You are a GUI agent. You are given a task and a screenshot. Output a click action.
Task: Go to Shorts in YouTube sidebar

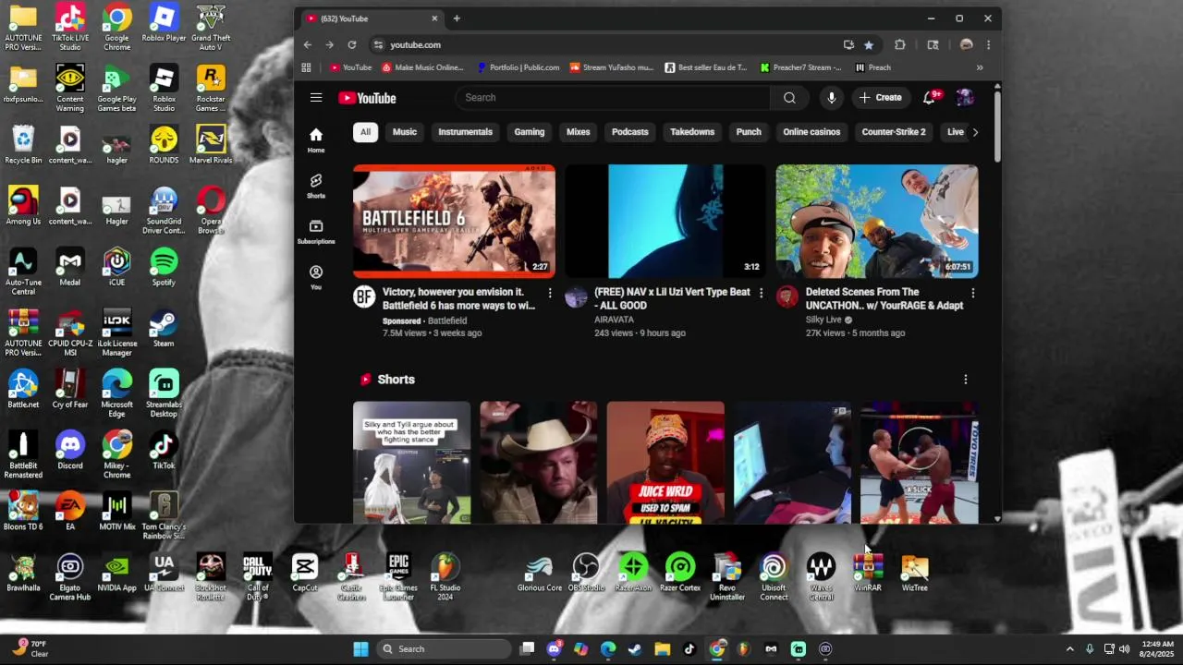pos(316,186)
